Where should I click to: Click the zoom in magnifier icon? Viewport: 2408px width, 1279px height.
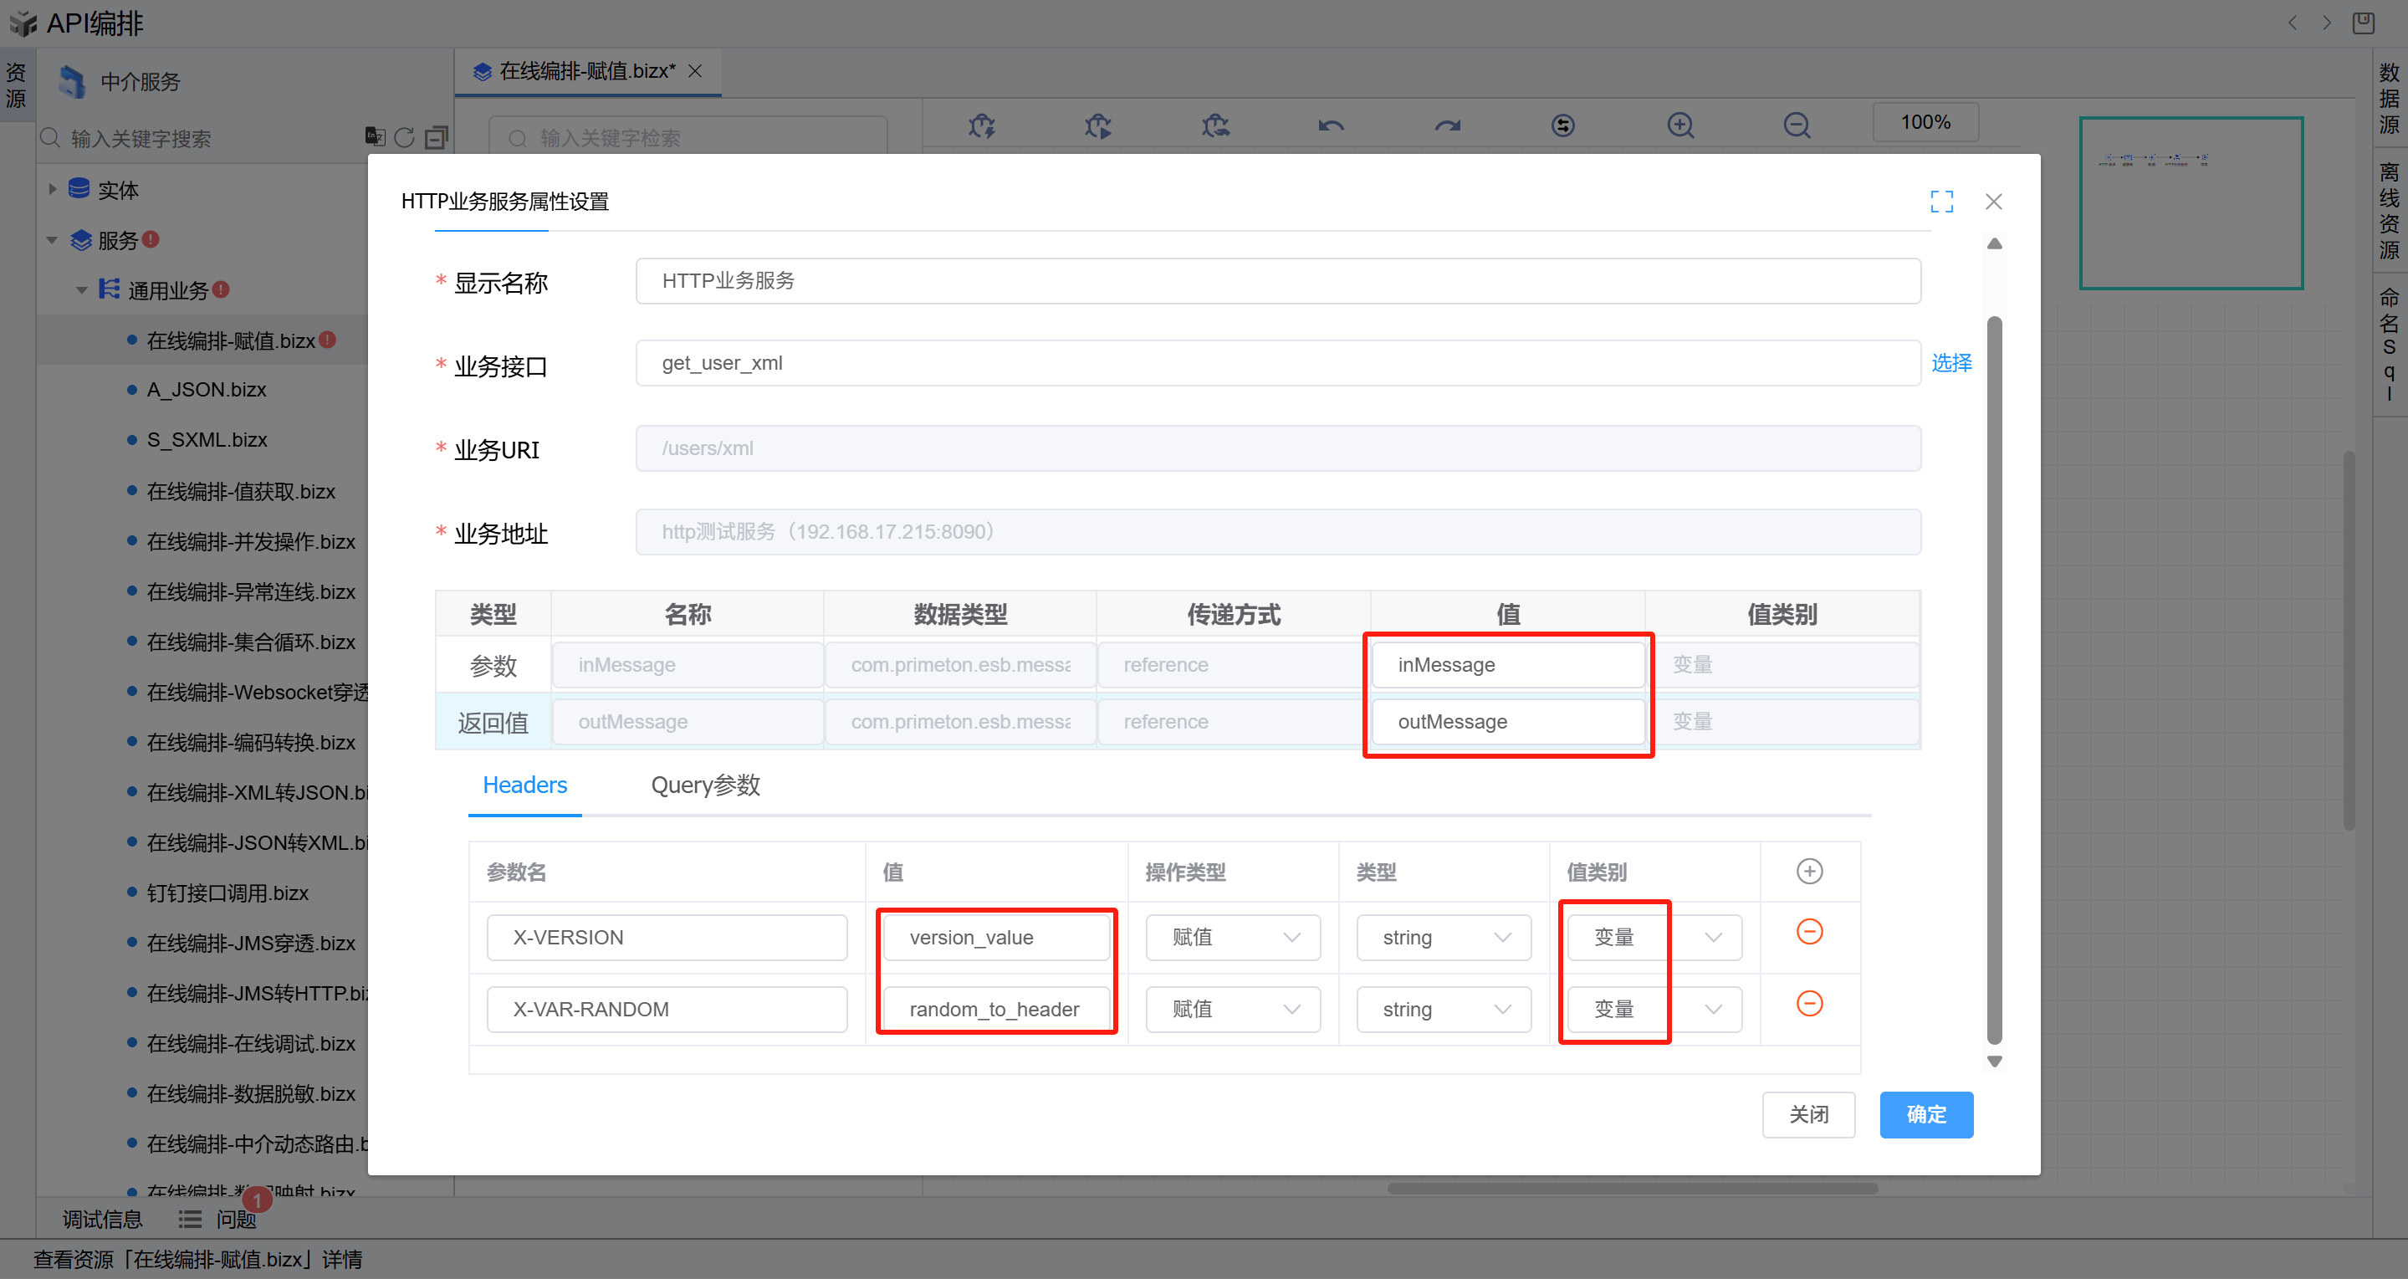pos(1679,125)
